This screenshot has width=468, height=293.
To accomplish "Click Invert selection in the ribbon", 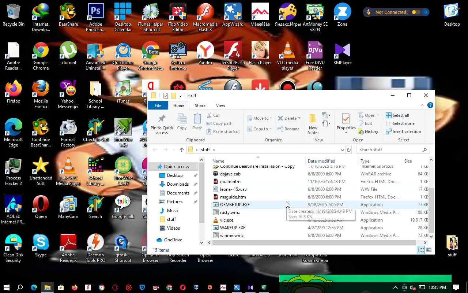I will (x=403, y=131).
